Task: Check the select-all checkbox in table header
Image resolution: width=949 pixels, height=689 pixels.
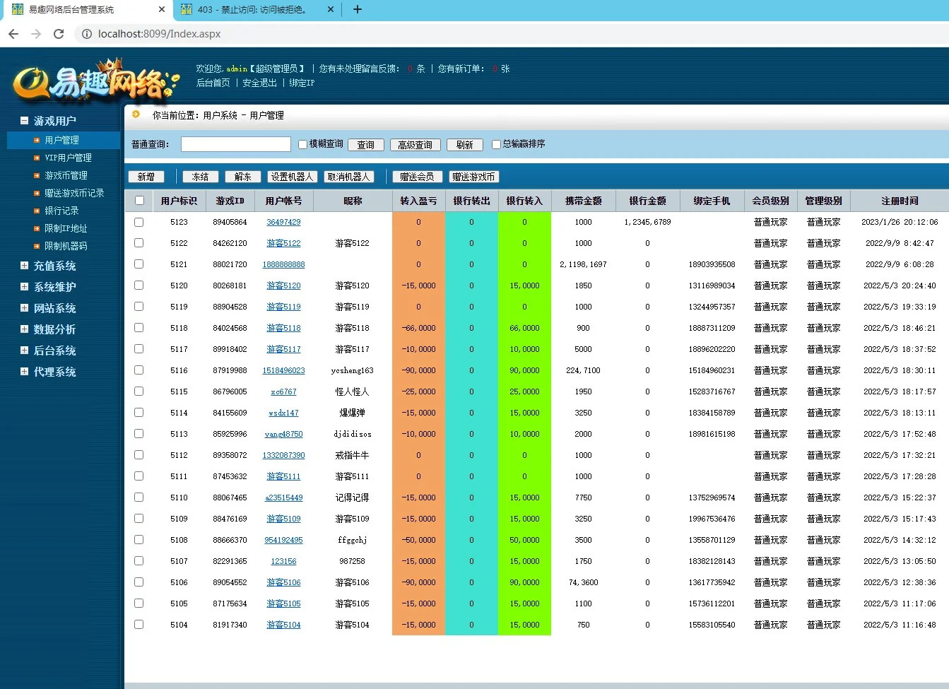Action: tap(139, 201)
